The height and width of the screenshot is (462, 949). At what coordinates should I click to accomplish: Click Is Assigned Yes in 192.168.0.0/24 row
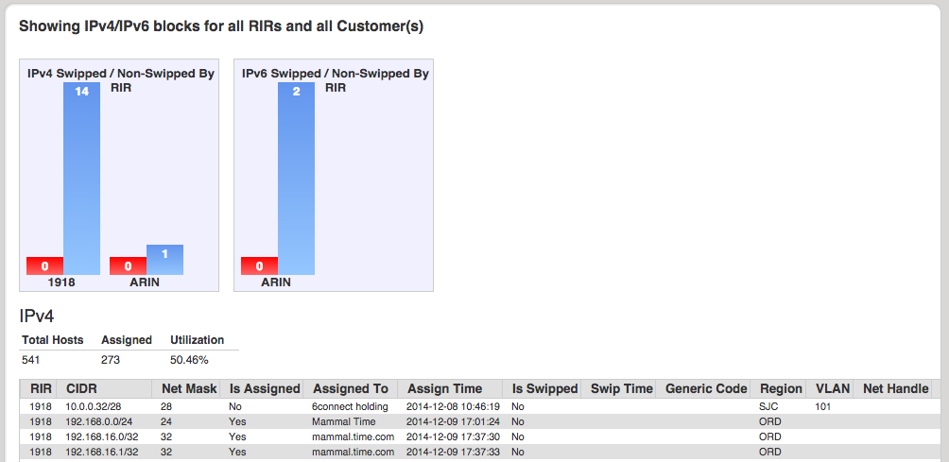[x=237, y=421]
